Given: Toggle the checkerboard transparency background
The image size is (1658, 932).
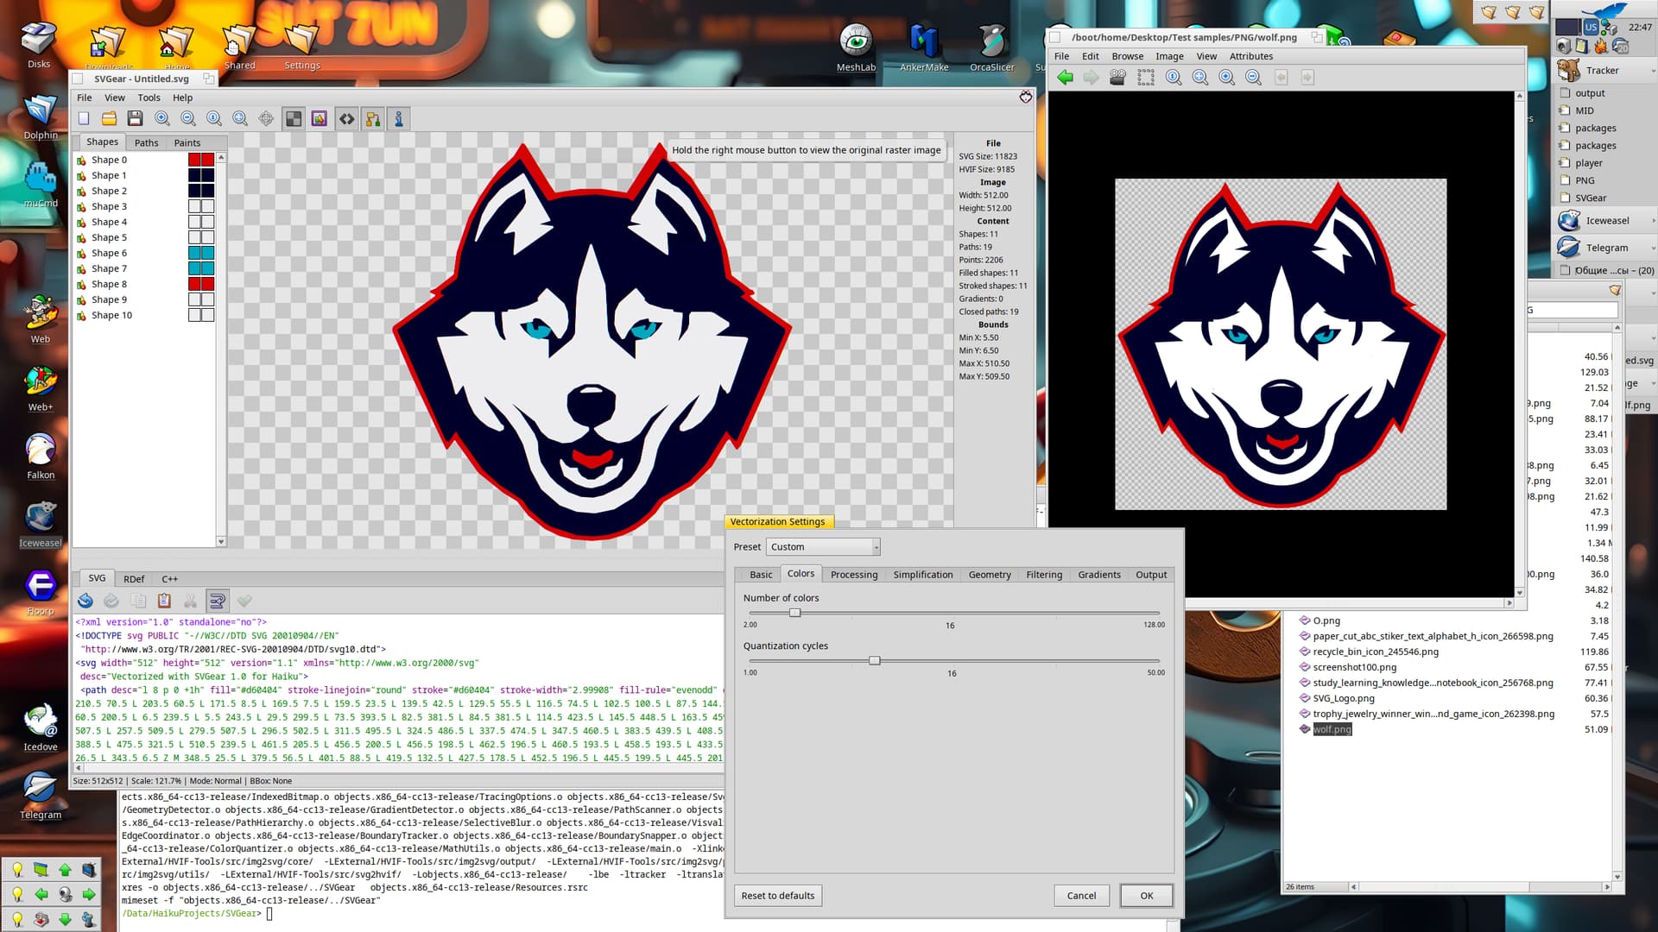Looking at the screenshot, I should 294,119.
